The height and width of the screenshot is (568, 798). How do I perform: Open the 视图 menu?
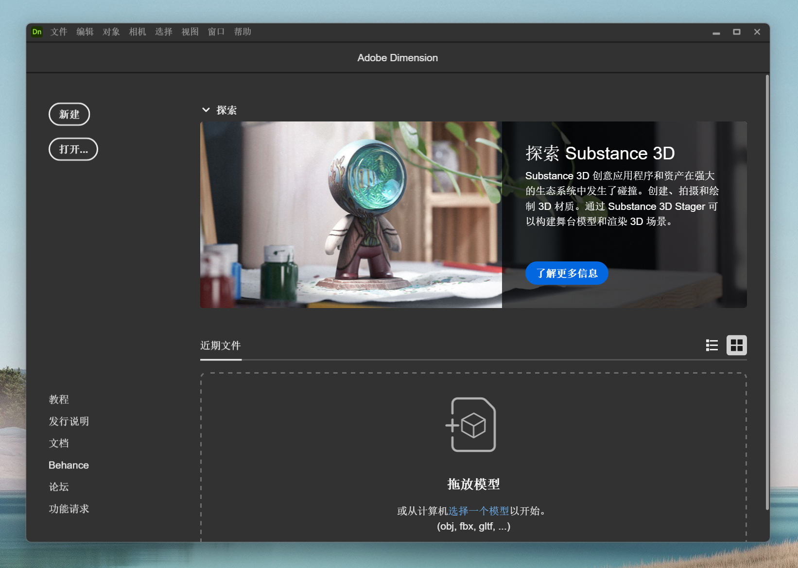190,32
